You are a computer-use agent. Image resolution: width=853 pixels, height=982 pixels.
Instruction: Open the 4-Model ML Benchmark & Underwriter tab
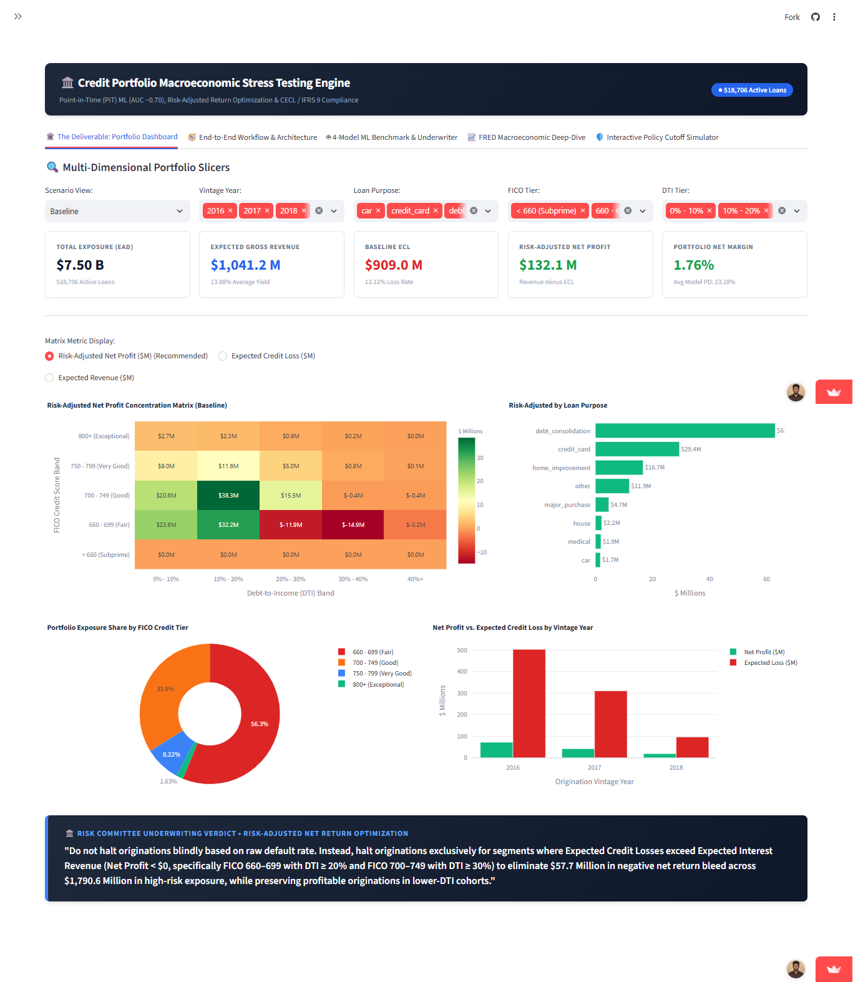(x=392, y=137)
